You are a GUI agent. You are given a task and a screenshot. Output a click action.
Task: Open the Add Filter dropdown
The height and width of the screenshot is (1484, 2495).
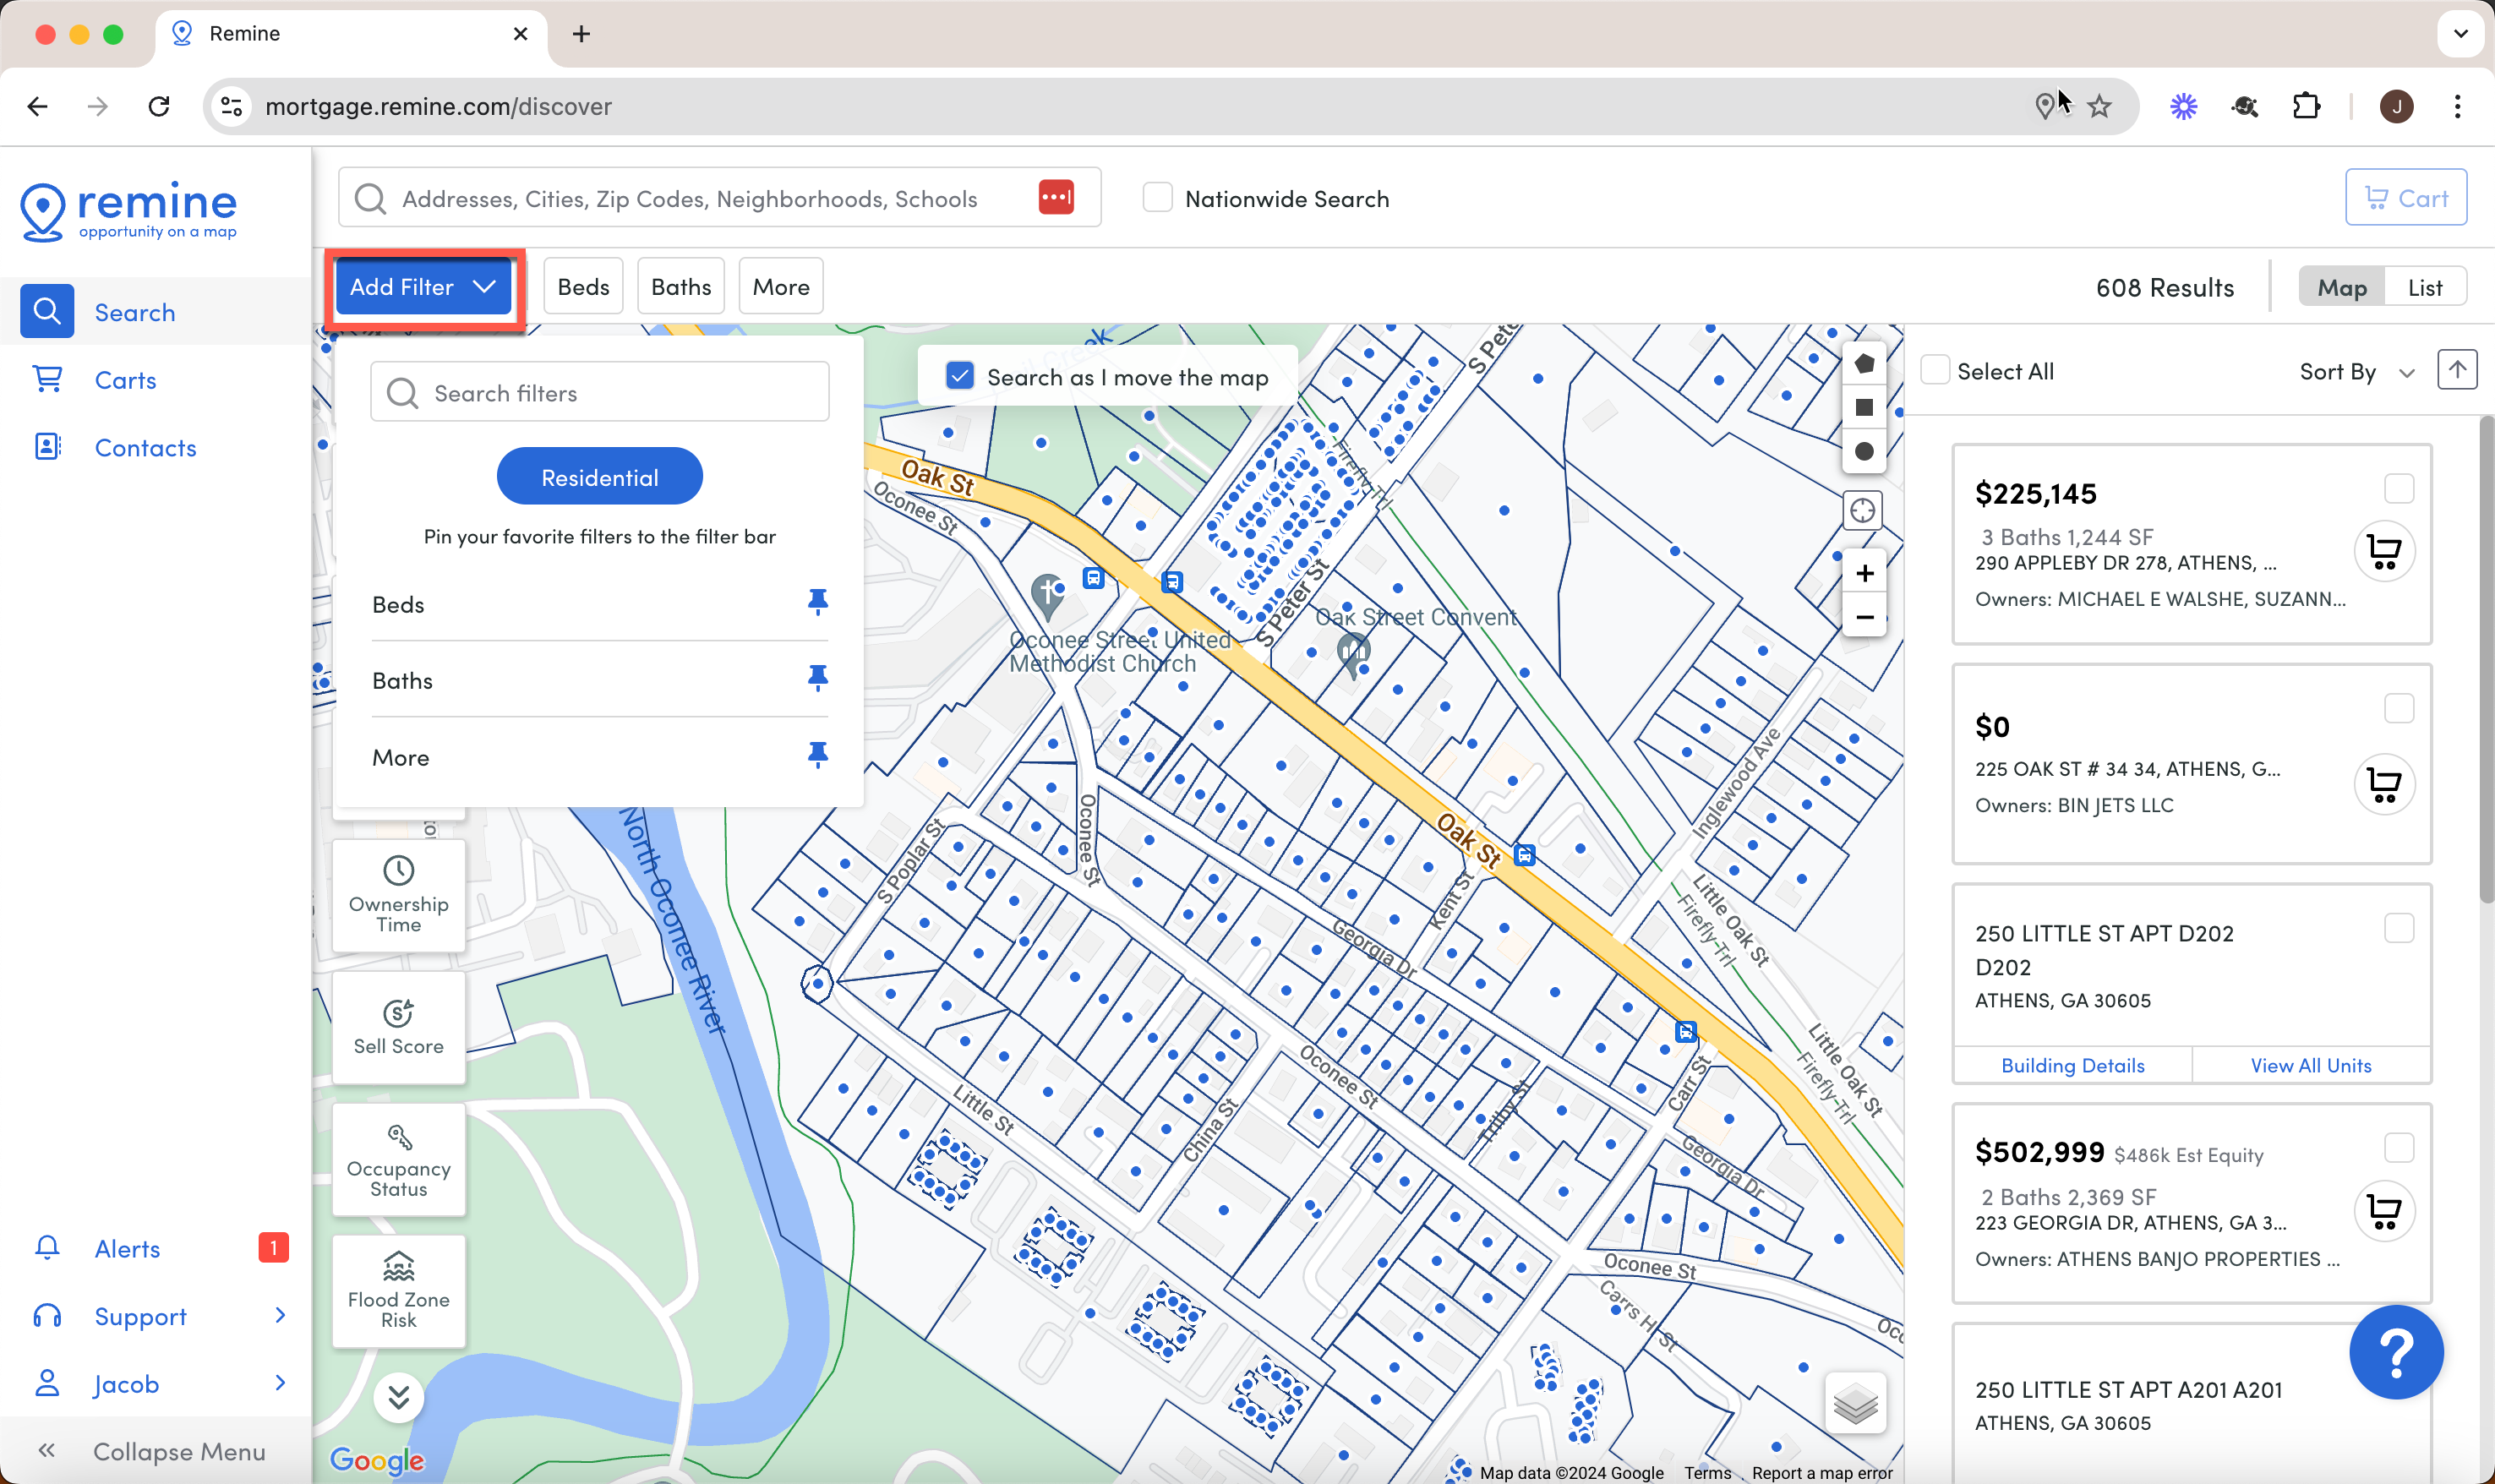click(423, 287)
